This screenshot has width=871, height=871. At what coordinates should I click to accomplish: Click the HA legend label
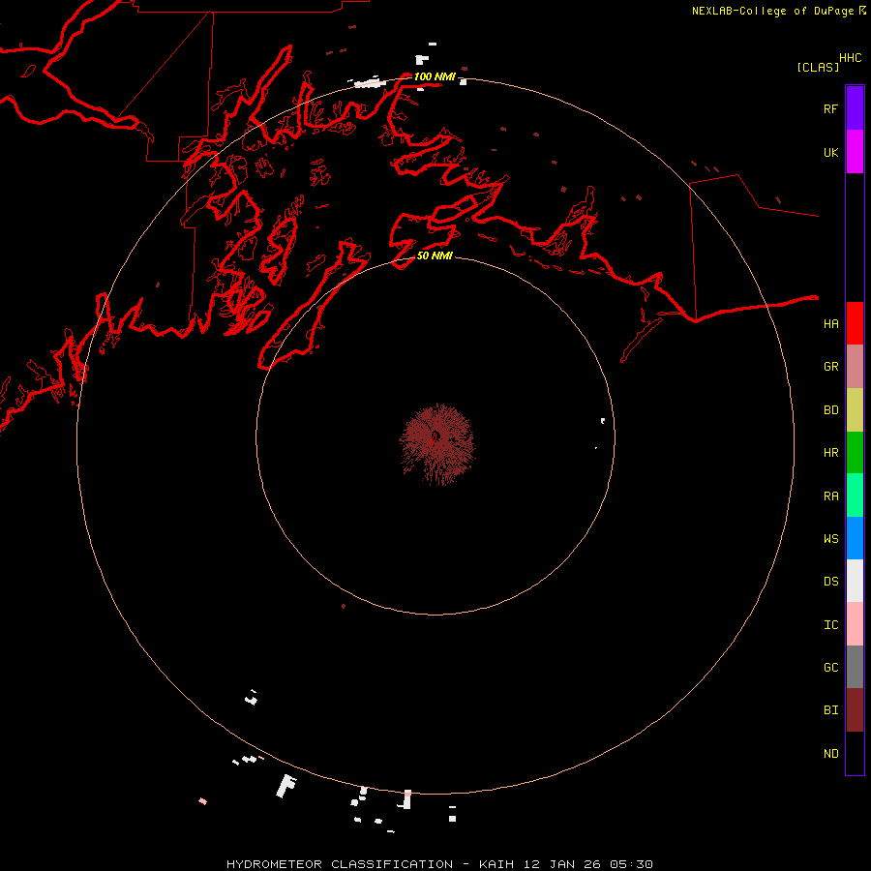coord(830,323)
